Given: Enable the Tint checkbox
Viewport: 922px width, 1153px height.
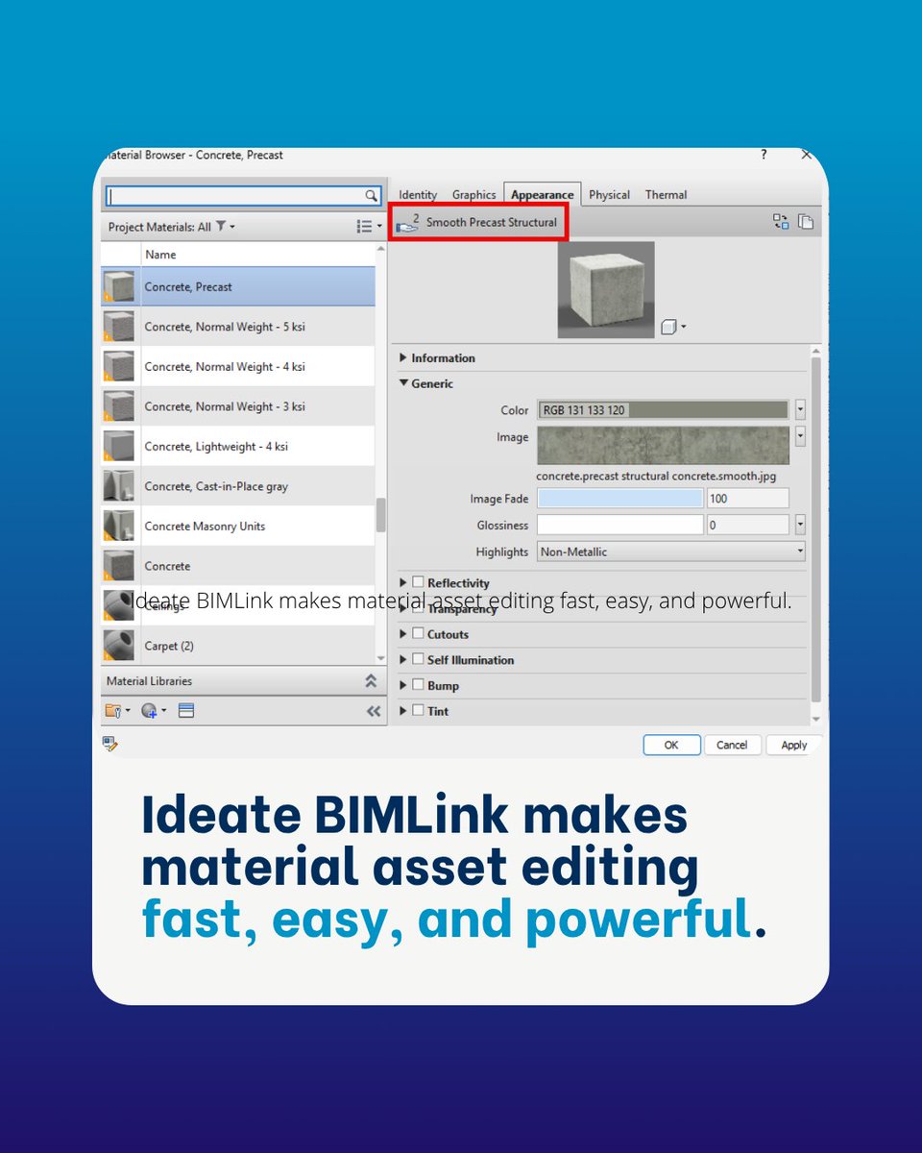Looking at the screenshot, I should (418, 711).
